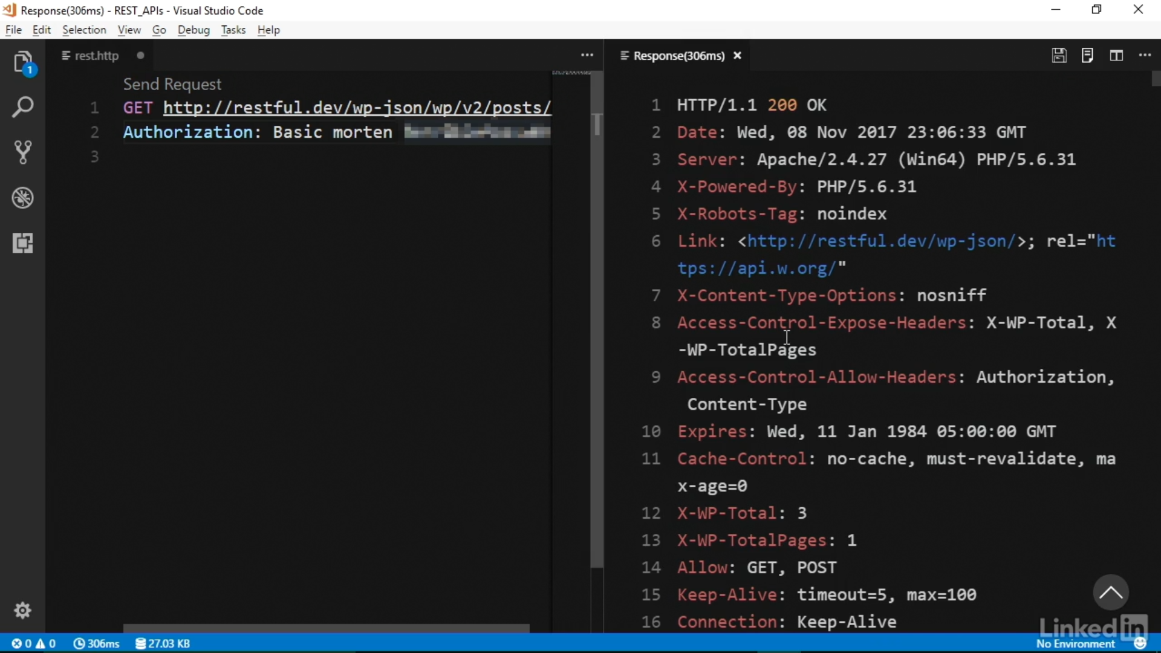Open the Manage gear settings icon
Viewport: 1161px width, 653px height.
(23, 610)
